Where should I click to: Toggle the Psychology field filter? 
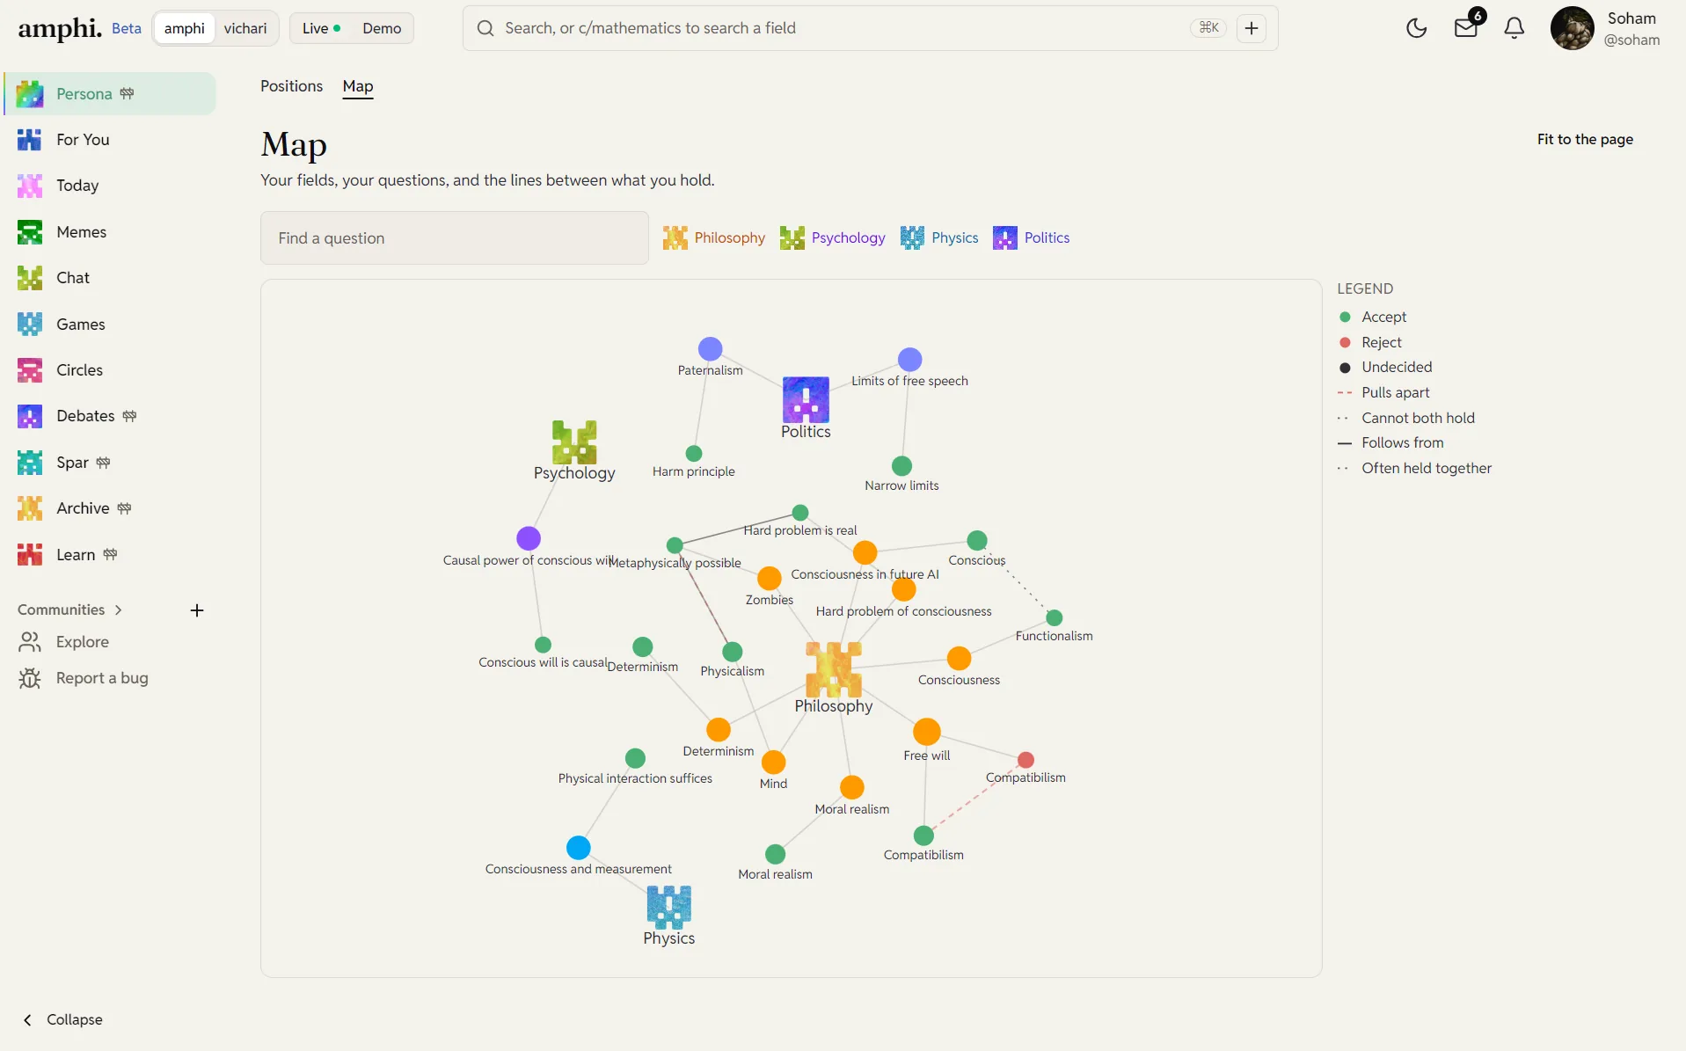pyautogui.click(x=832, y=237)
